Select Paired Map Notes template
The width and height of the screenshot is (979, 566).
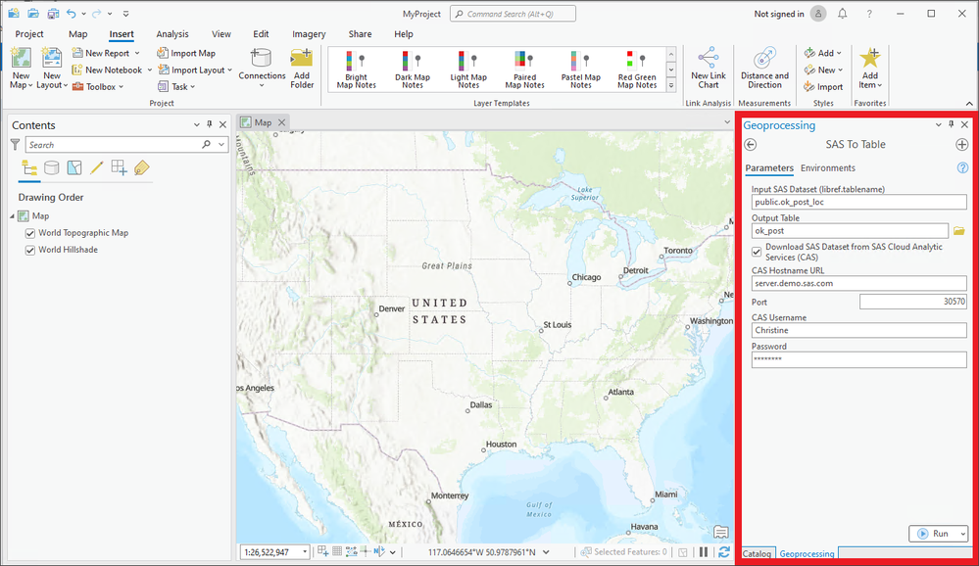tap(524, 70)
